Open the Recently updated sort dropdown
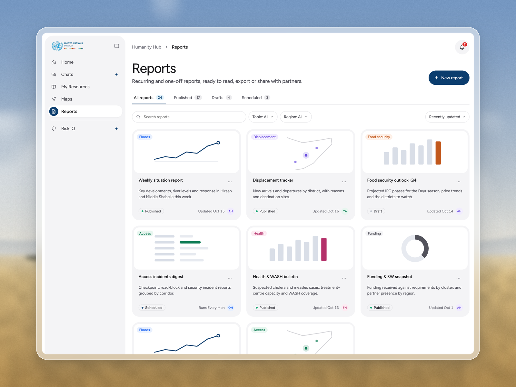The width and height of the screenshot is (516, 387). [x=447, y=117]
